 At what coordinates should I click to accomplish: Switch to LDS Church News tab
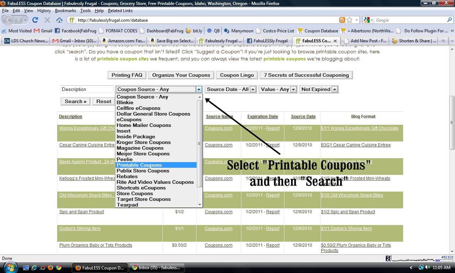26,41
